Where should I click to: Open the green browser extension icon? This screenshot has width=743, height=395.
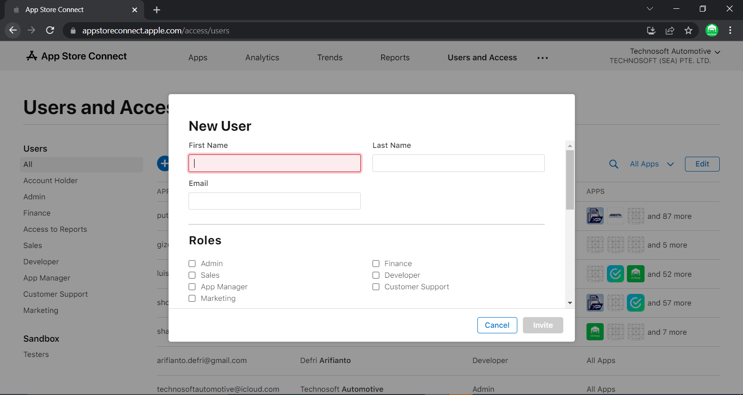[711, 31]
